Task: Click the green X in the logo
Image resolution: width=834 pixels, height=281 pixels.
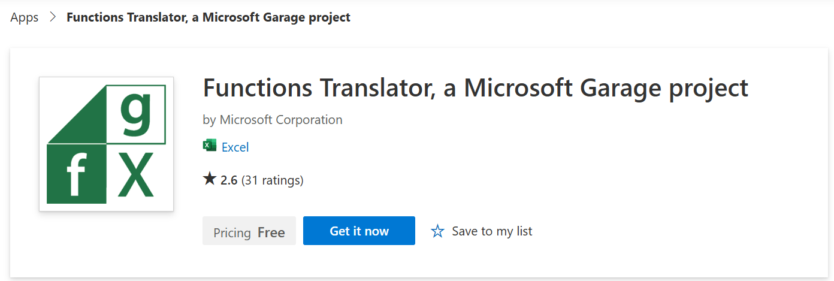Action: coord(135,174)
